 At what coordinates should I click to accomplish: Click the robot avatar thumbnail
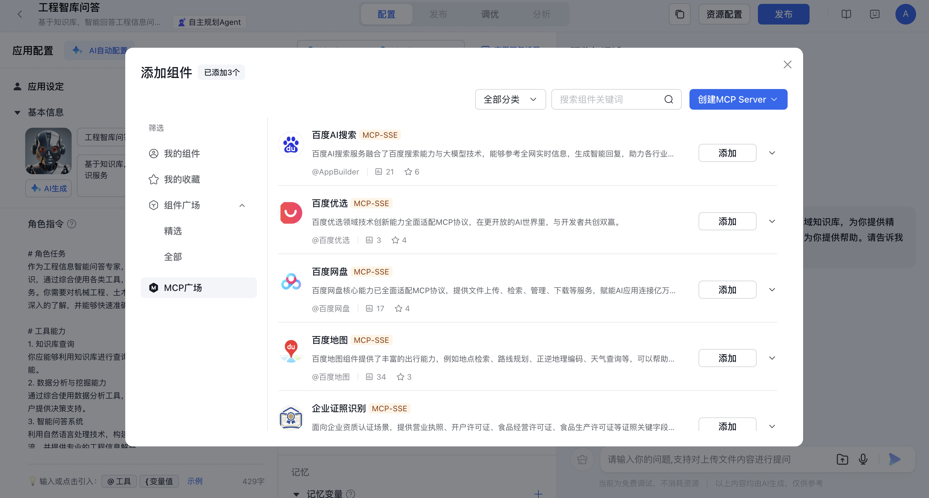(48, 151)
